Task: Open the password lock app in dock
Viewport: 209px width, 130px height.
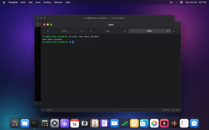Action: coord(144,123)
